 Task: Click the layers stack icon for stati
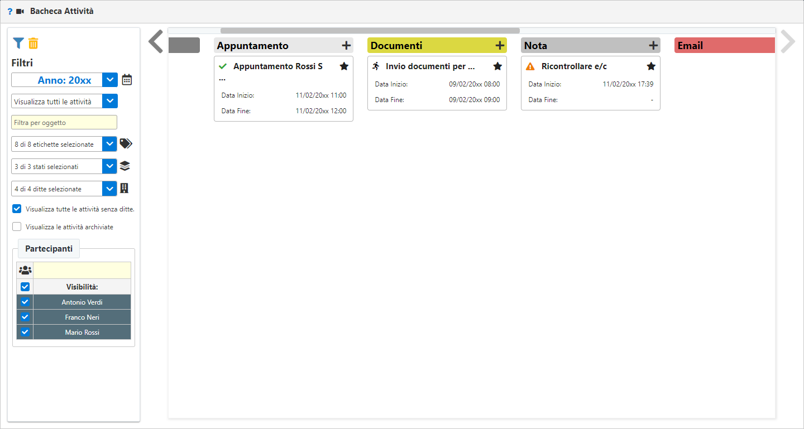125,166
